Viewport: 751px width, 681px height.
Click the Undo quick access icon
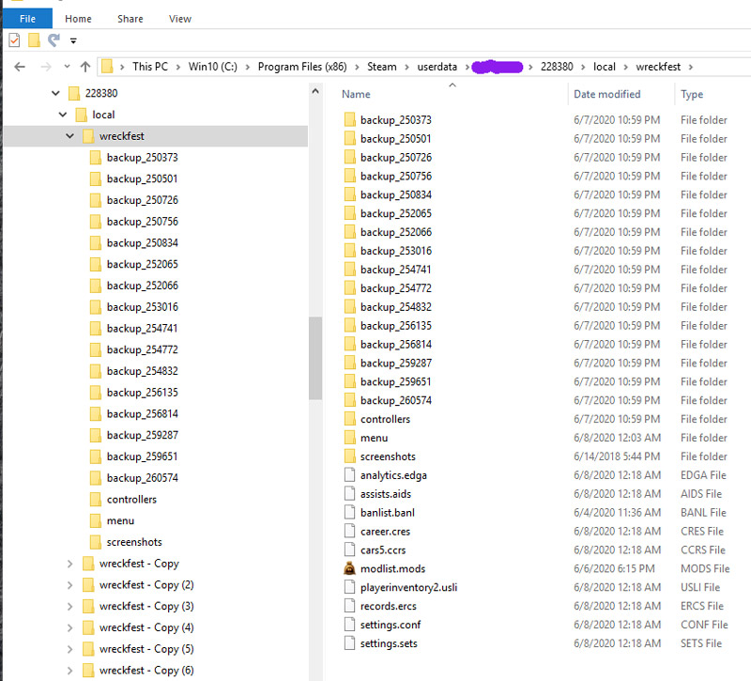[x=54, y=40]
